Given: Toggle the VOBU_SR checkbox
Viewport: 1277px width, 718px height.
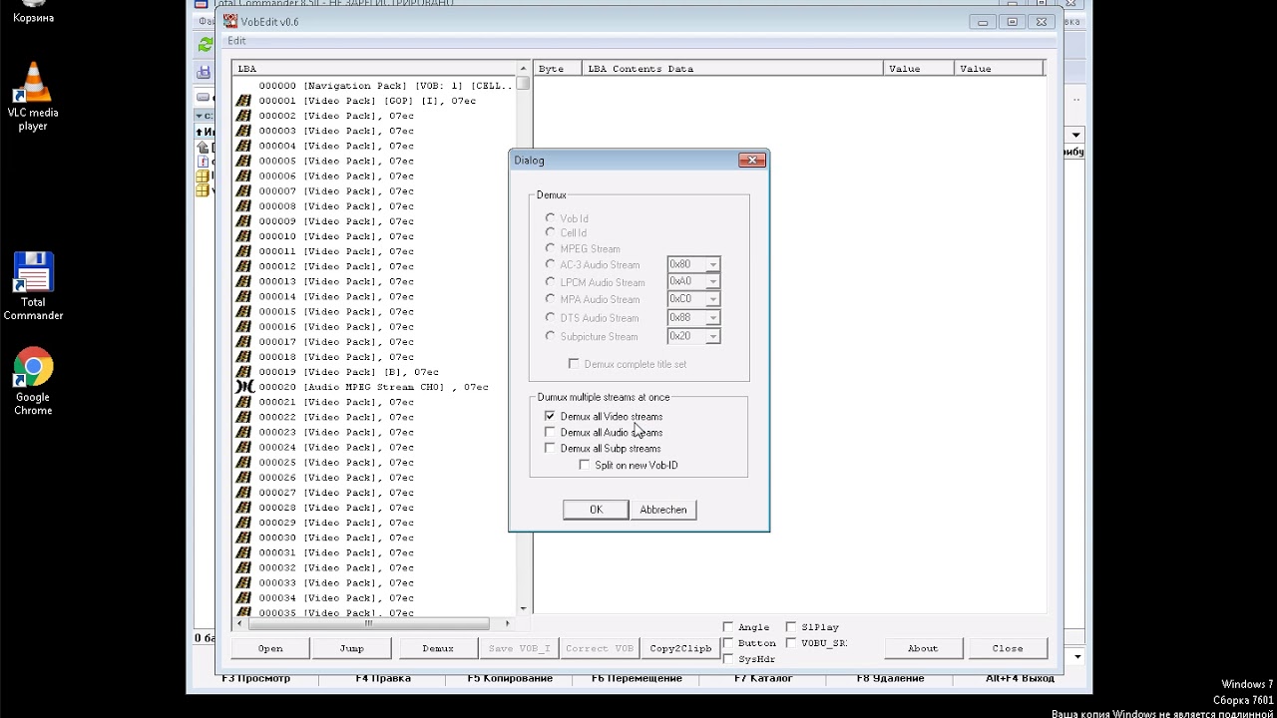Looking at the screenshot, I should coord(791,642).
